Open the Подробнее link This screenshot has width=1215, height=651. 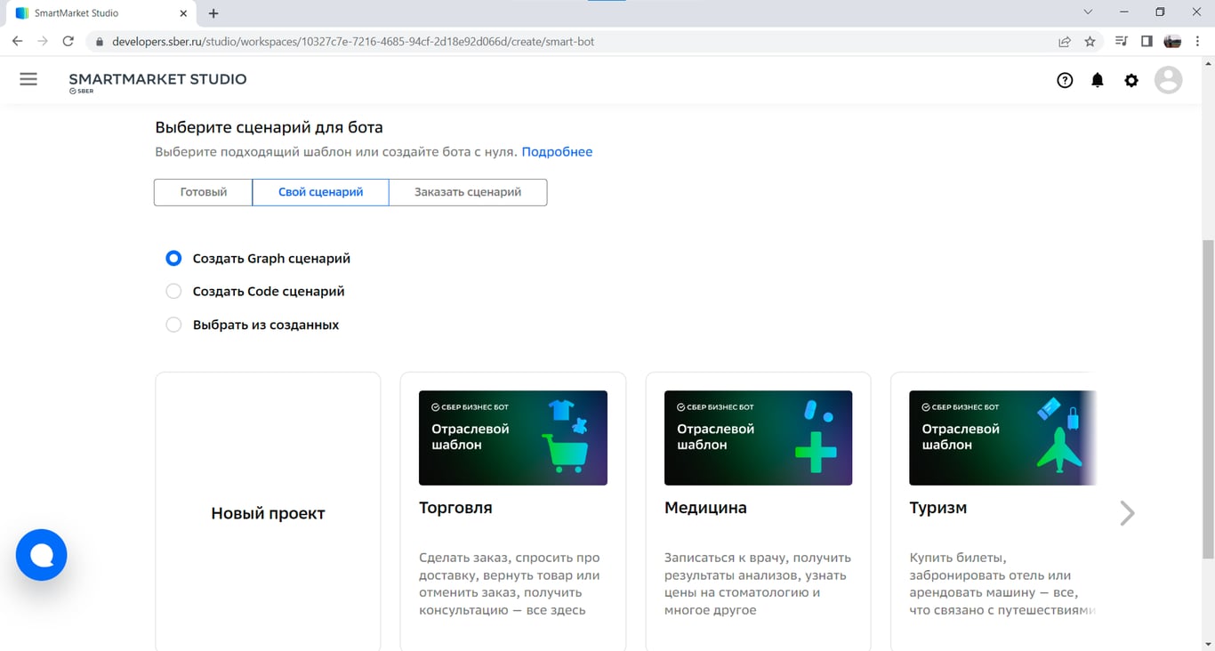557,151
